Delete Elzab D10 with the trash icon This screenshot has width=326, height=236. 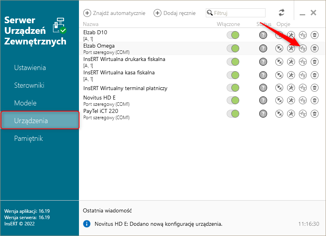pos(315,35)
